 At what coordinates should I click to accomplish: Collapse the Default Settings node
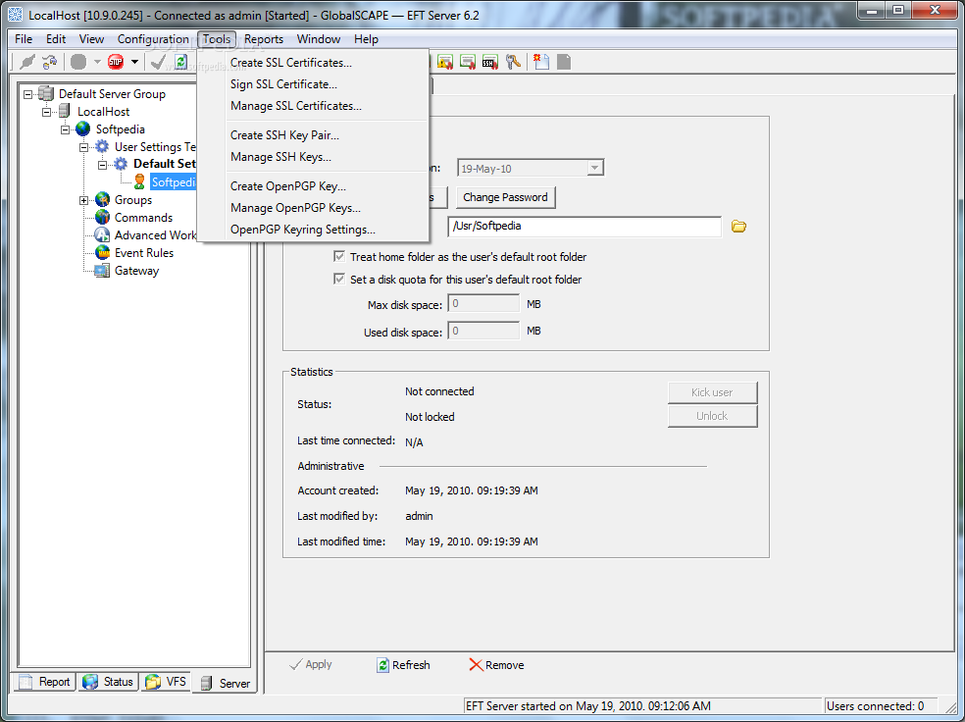click(103, 165)
